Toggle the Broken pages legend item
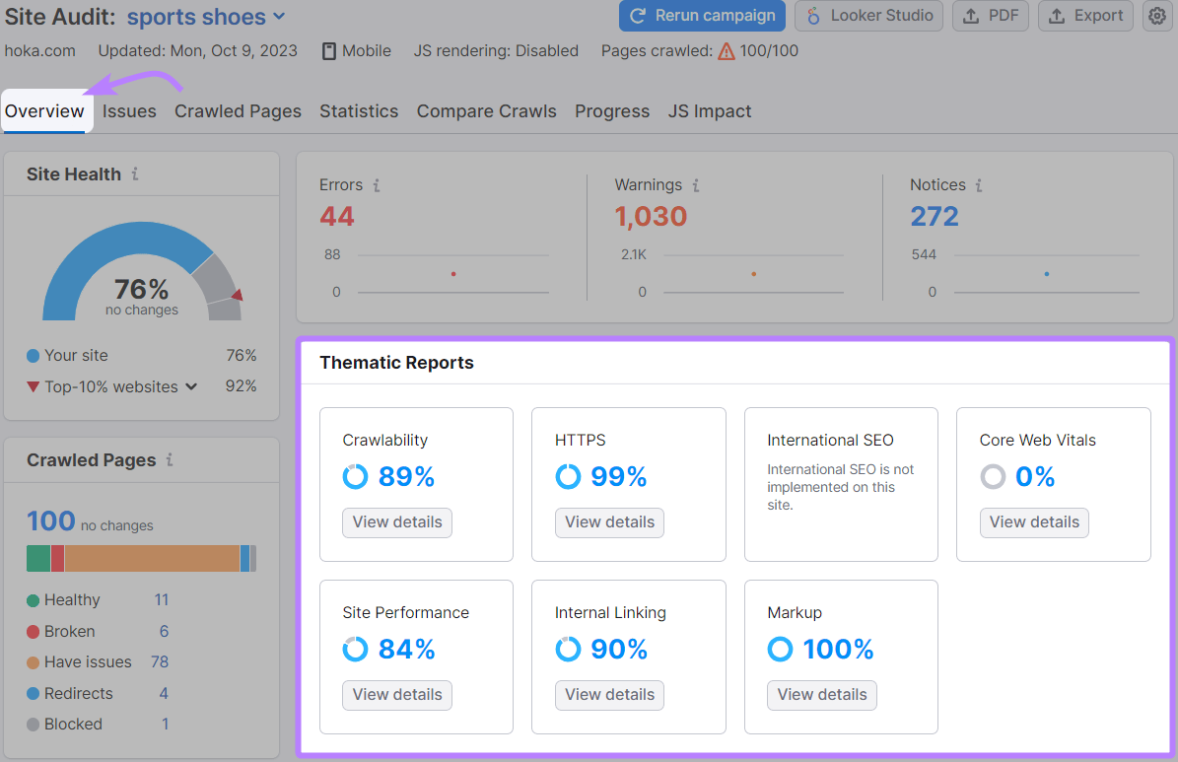Screen dimensions: 1178x762 [x=68, y=631]
